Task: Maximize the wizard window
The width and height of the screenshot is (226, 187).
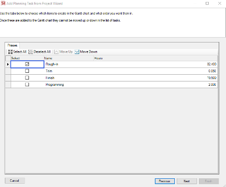Action: (207, 3)
